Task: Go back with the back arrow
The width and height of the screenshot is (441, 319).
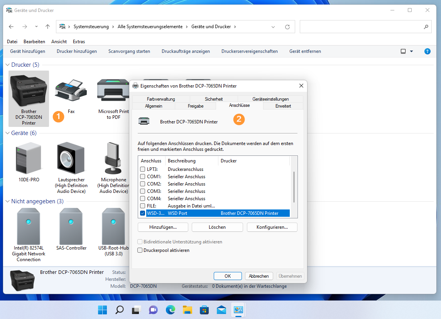Action: (x=11, y=27)
